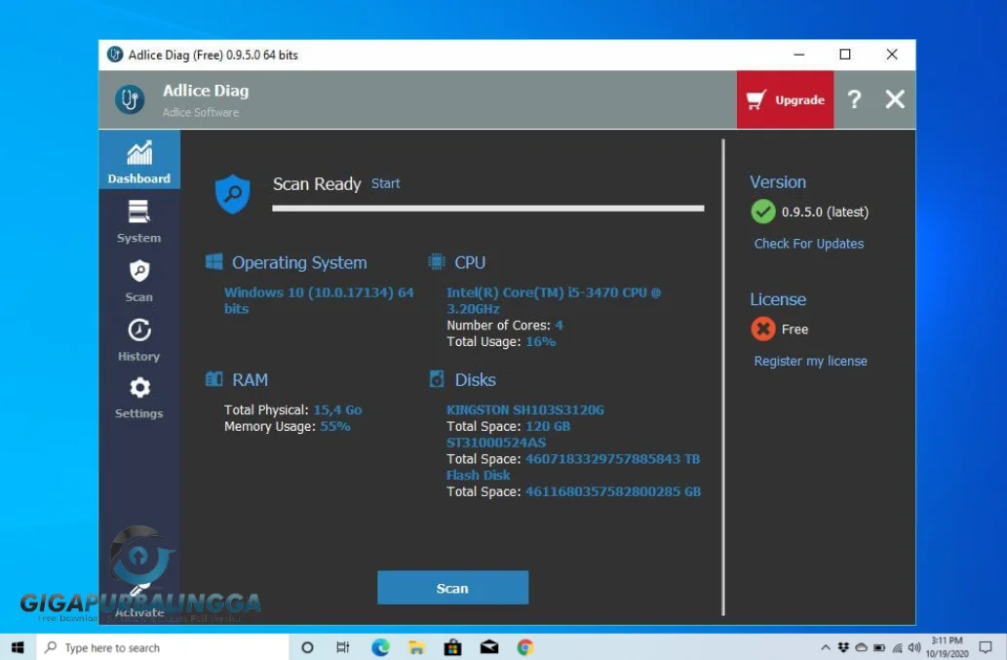Open Task View on the taskbar

click(343, 647)
